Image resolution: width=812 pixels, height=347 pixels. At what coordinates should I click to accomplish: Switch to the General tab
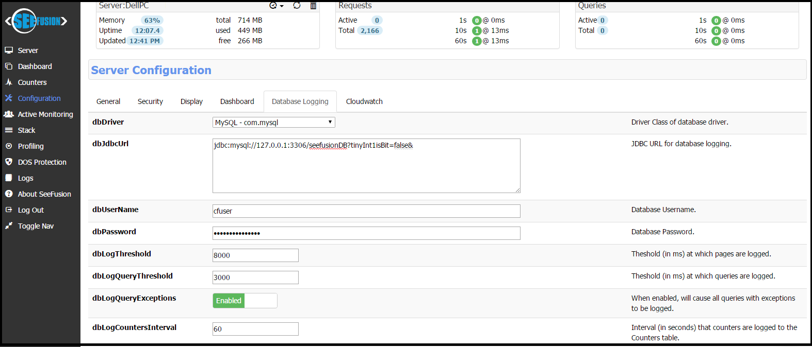click(x=108, y=101)
